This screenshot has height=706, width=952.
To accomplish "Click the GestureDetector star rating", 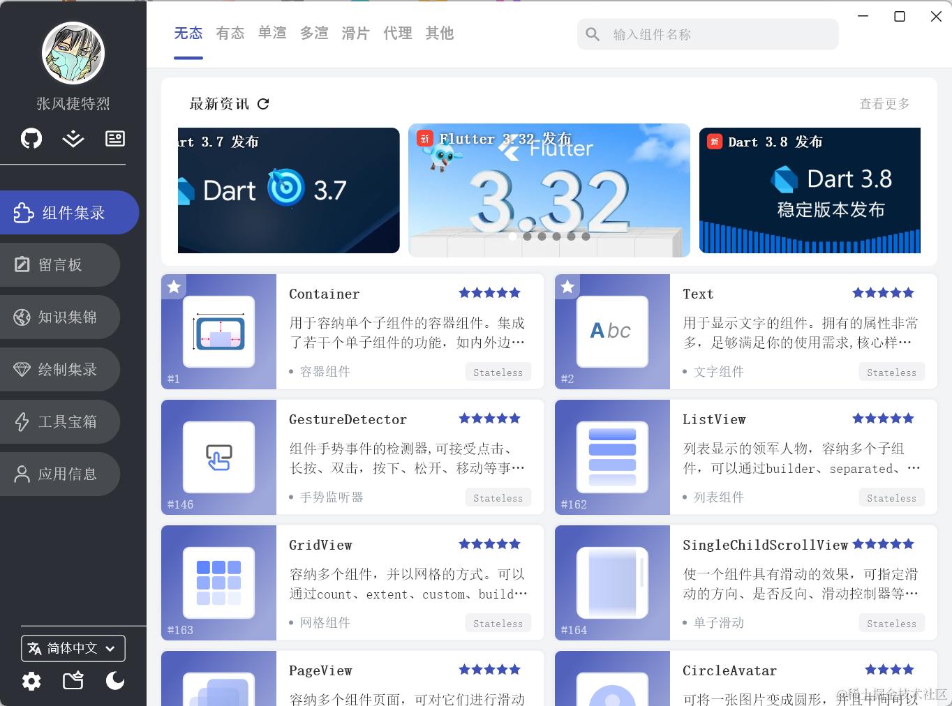I will [x=489, y=419].
